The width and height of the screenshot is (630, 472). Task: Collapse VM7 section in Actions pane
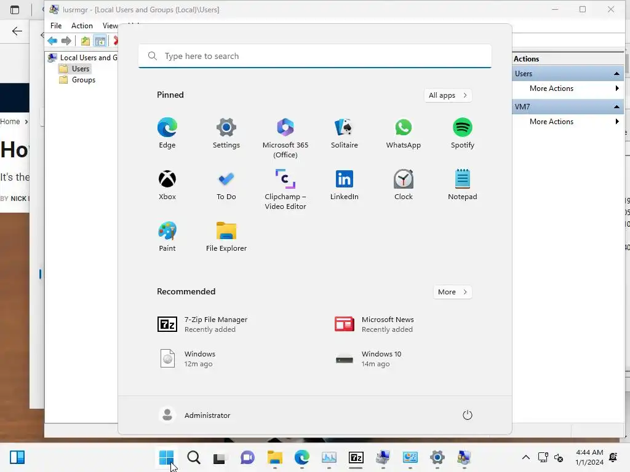pyautogui.click(x=616, y=107)
